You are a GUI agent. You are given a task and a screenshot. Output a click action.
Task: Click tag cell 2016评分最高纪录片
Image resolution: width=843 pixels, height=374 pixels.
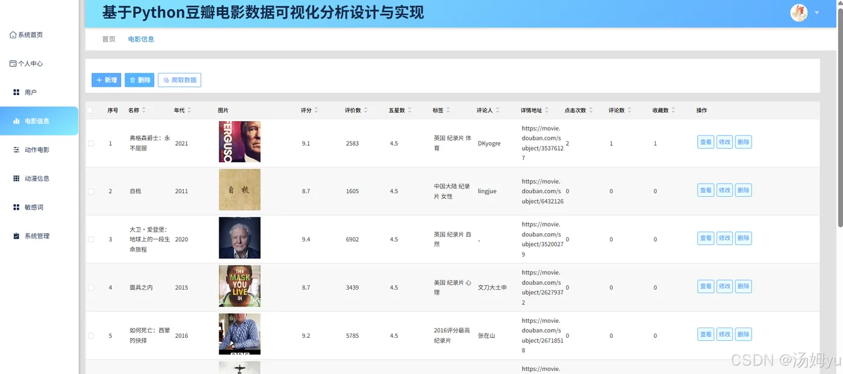(452, 335)
